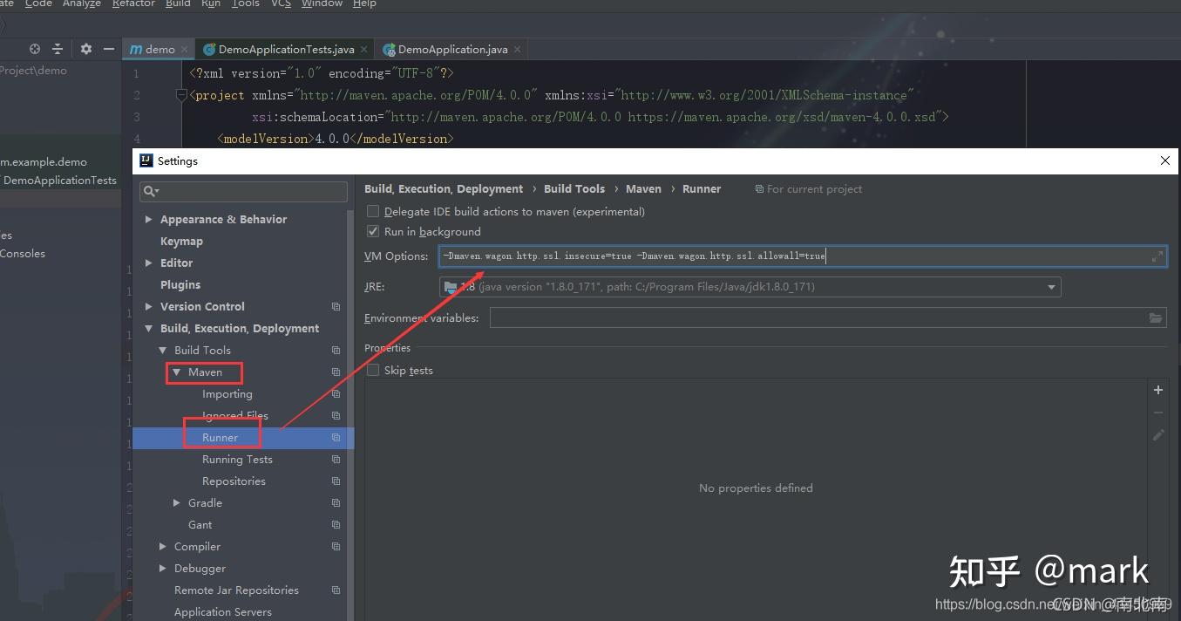Click the collapse-all icon in Project panel
1181x621 pixels.
click(58, 49)
